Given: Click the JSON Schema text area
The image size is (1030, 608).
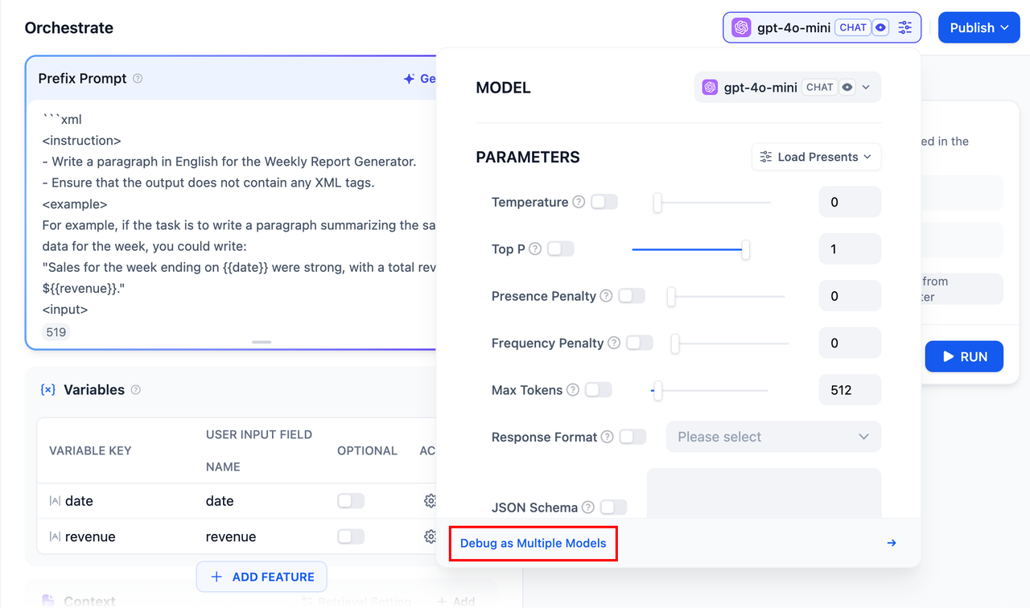Looking at the screenshot, I should [764, 494].
